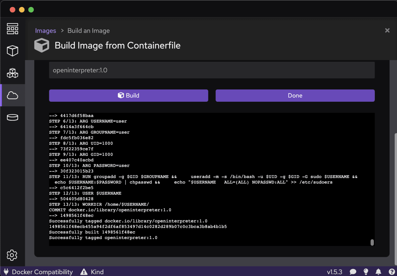Open the Volumes disk icon in sidebar
The height and width of the screenshot is (276, 397).
pyautogui.click(x=12, y=117)
